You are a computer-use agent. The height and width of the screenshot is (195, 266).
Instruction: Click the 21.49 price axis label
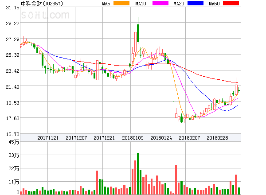[x=12, y=87]
